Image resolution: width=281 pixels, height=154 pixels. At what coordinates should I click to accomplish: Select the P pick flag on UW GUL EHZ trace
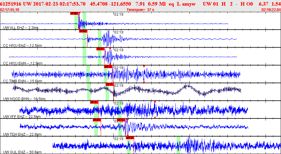[130, 138]
